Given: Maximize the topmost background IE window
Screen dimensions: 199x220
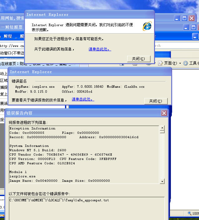Looking at the screenshot, I should point(184,18).
